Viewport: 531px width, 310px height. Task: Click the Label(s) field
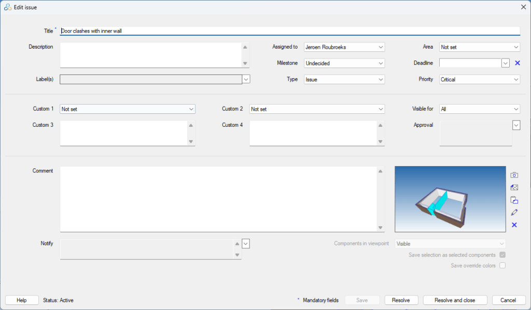point(151,80)
